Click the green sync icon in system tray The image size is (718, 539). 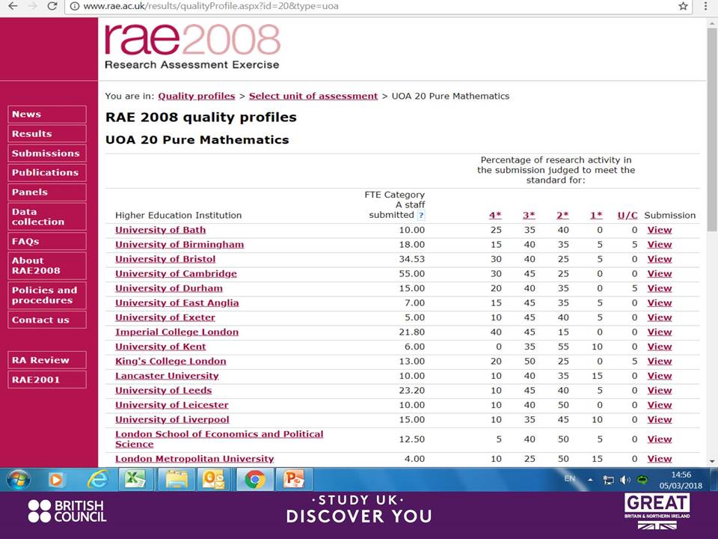click(642, 480)
